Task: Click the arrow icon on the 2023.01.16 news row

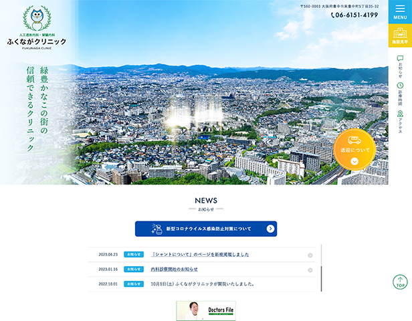Action: coord(310,270)
